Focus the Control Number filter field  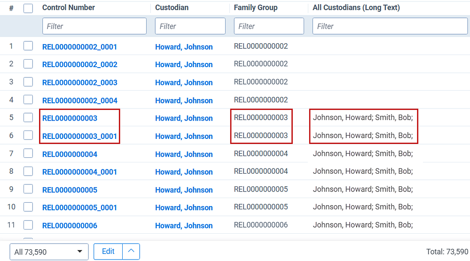94,26
